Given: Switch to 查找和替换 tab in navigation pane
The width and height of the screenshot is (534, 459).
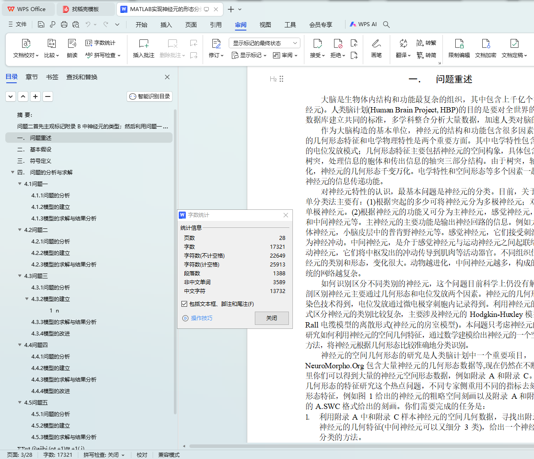Looking at the screenshot, I should click(x=82, y=77).
